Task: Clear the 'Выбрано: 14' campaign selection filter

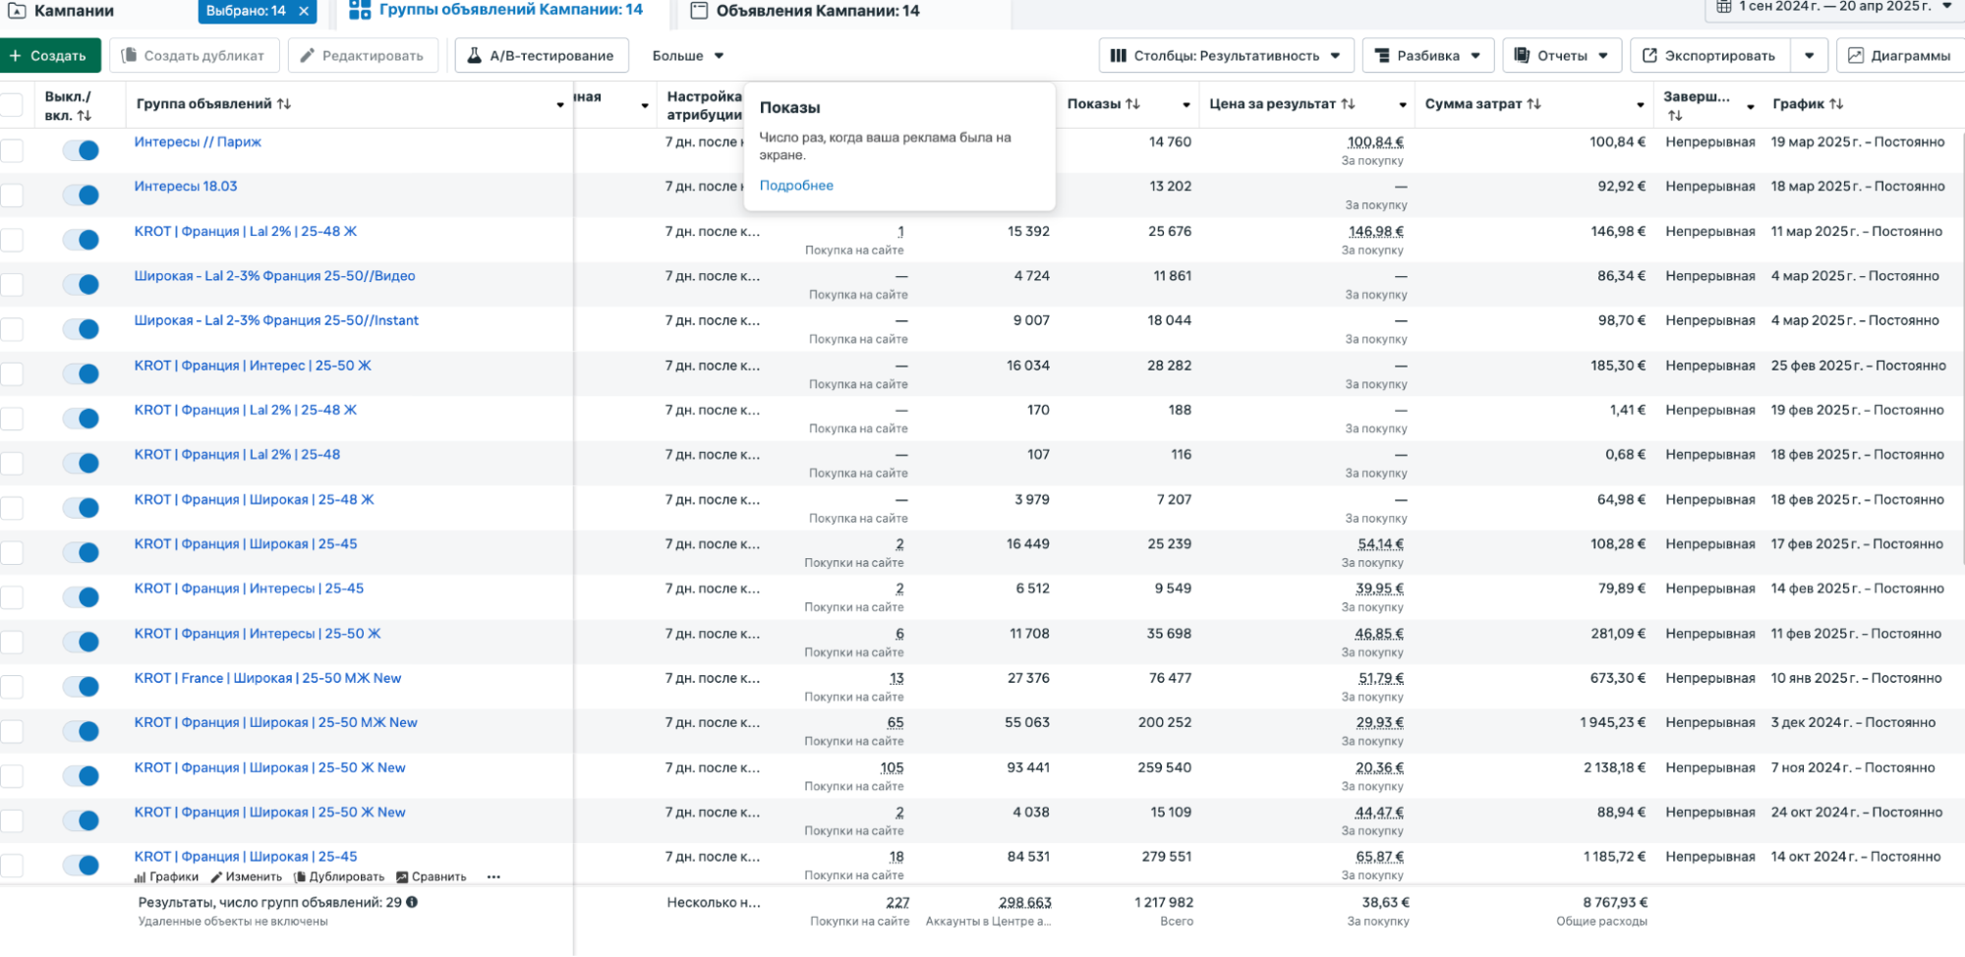Action: click(304, 11)
